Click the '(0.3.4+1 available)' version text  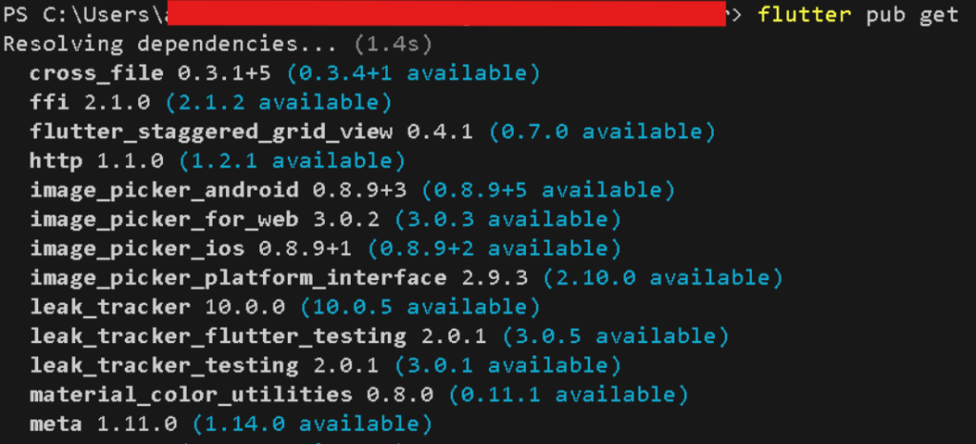pos(414,73)
